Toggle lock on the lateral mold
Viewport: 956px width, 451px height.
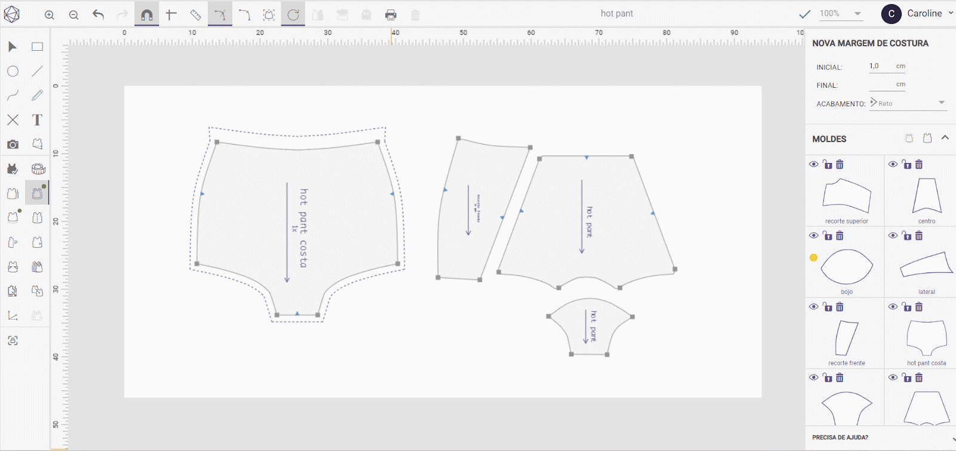pyautogui.click(x=906, y=236)
